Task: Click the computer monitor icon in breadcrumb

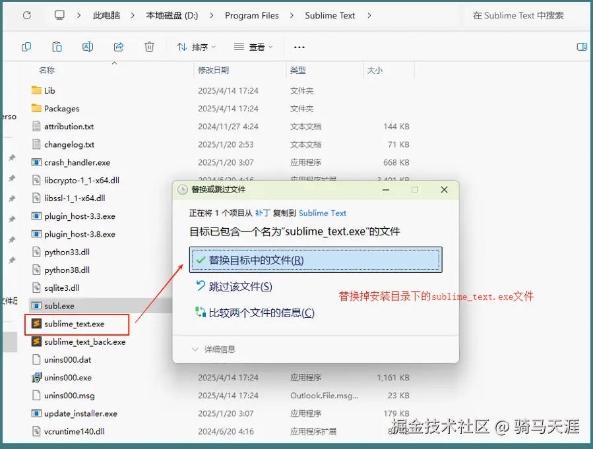Action: 59,15
